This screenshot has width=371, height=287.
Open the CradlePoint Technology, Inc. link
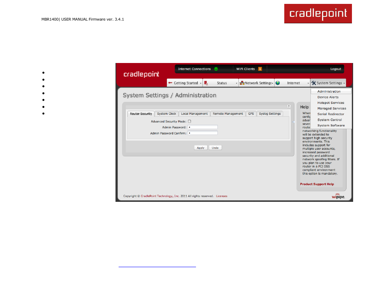pyautogui.click(x=160, y=196)
